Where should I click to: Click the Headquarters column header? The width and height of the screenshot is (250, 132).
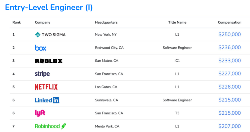point(106,22)
